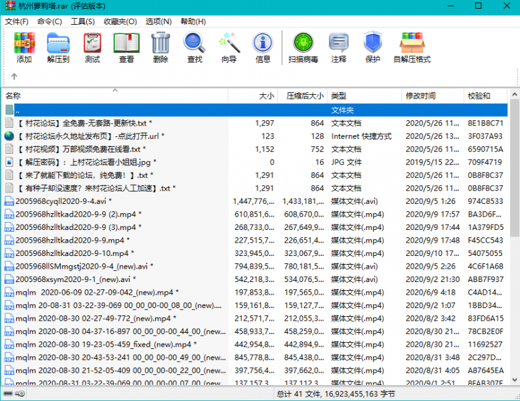
Task: Click the 保护 (Protect) shield icon
Action: (372, 47)
